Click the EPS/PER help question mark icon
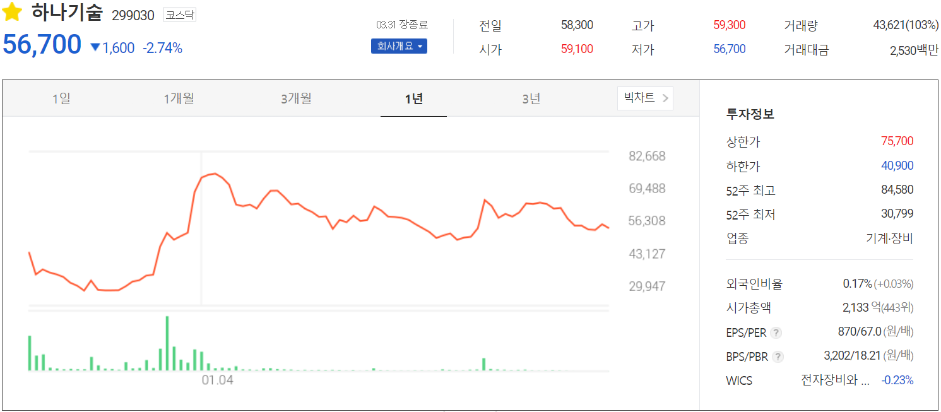This screenshot has width=941, height=412. (776, 333)
